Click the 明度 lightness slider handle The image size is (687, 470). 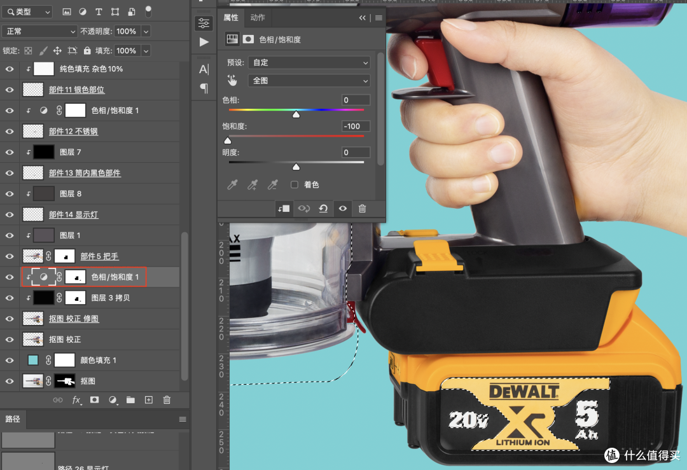click(296, 167)
